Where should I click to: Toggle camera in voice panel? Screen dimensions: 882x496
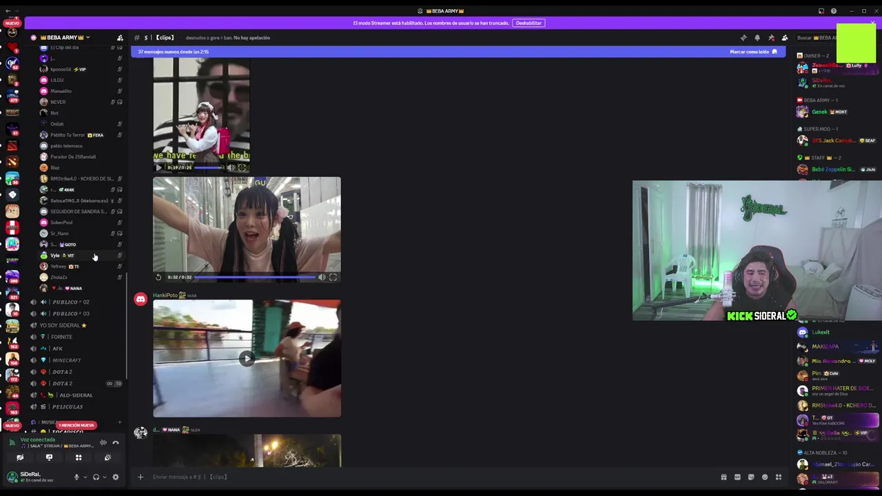[x=20, y=458]
